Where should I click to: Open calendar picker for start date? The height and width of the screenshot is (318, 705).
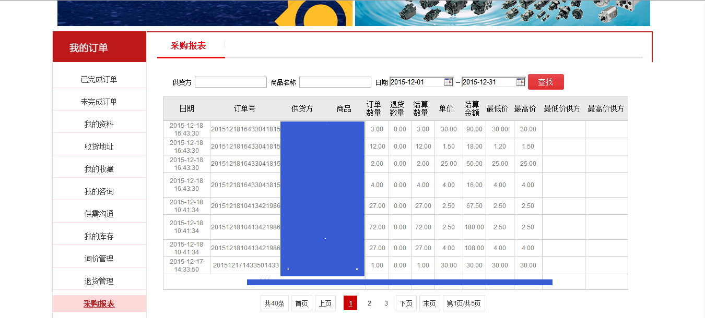pos(448,82)
